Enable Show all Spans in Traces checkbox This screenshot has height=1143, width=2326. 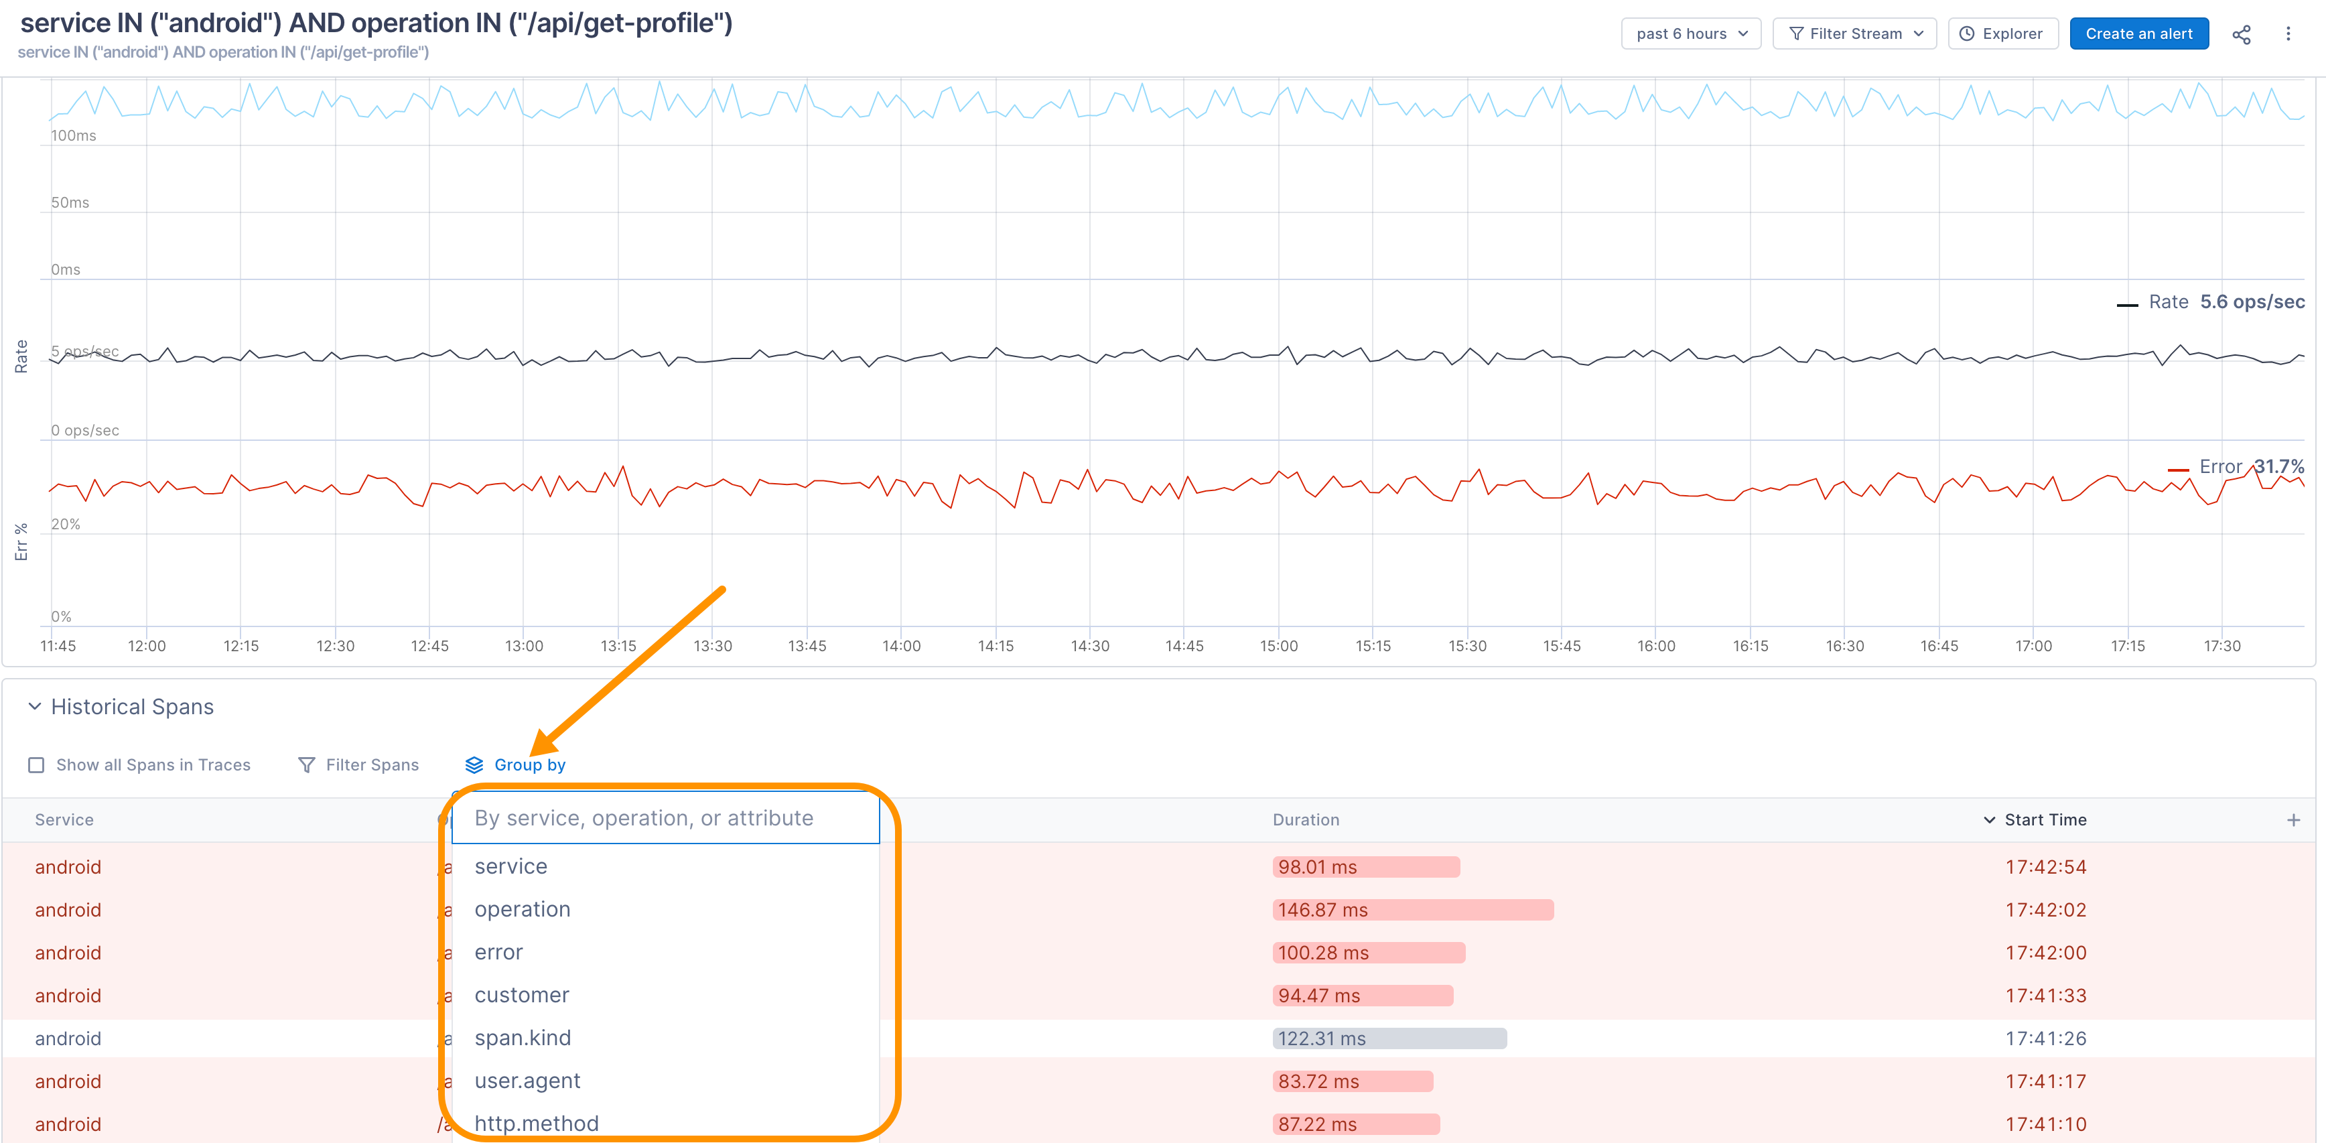coord(36,764)
